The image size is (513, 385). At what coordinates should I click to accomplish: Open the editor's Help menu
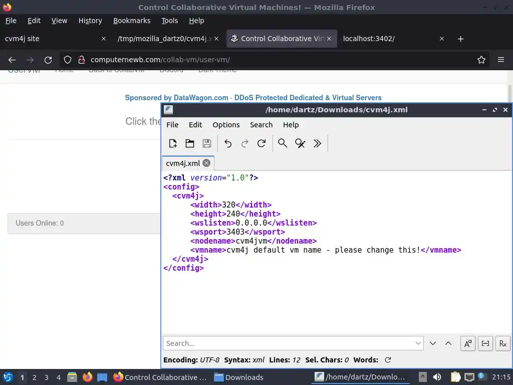[x=291, y=125]
